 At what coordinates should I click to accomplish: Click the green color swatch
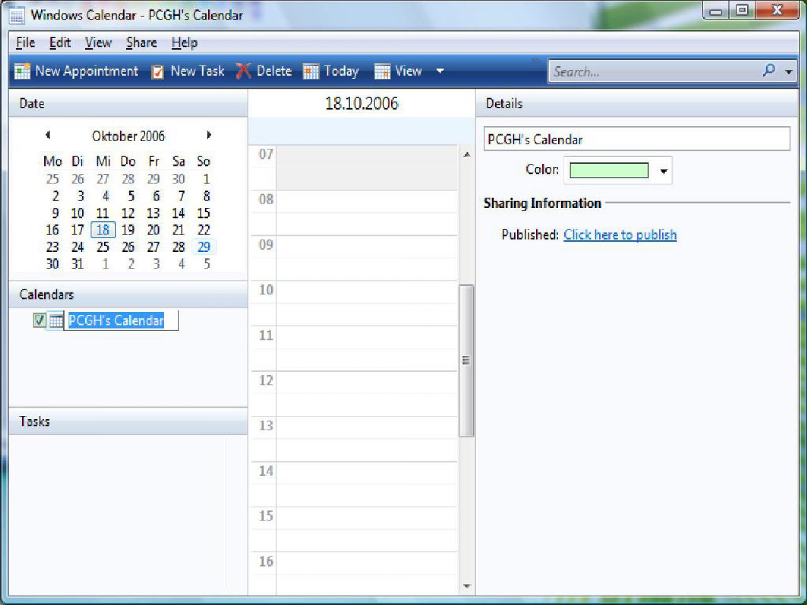click(x=608, y=170)
